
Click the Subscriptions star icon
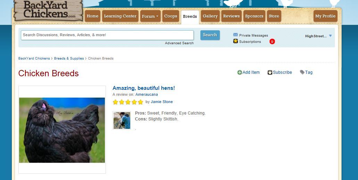pyautogui.click(x=235, y=41)
